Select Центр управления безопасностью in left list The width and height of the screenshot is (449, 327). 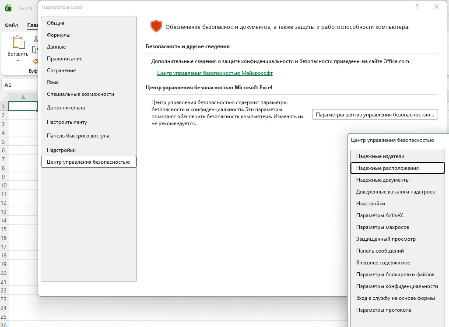89,162
